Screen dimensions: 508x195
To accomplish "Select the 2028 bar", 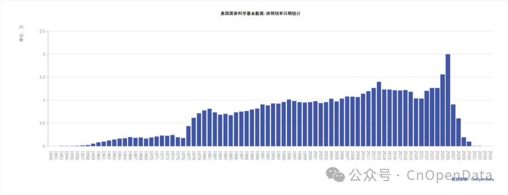I will [x=459, y=132].
